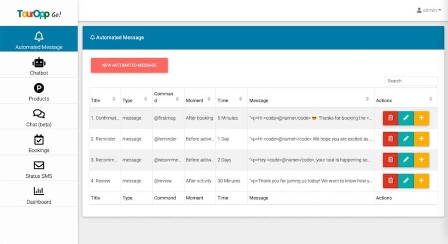Click the Status SMS envelope icon

39,165
